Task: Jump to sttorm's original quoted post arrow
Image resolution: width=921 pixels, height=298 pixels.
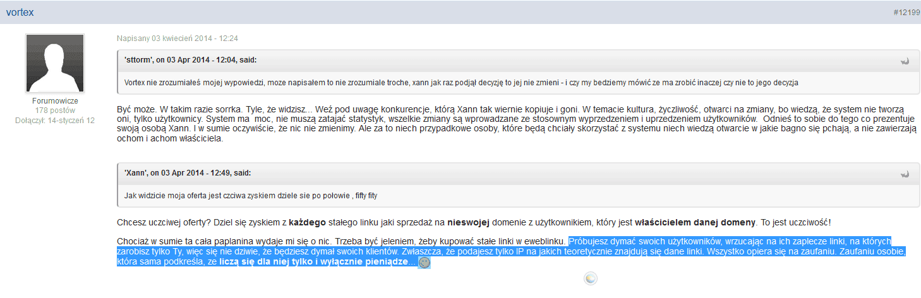Action: [905, 61]
